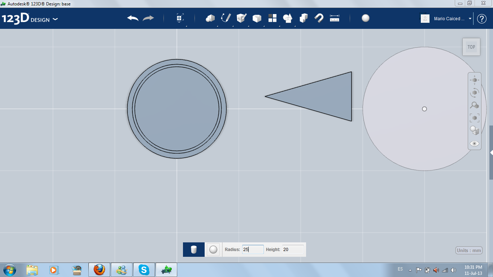Select the Measure ruler tool
This screenshot has width=493, height=277.
point(335,18)
